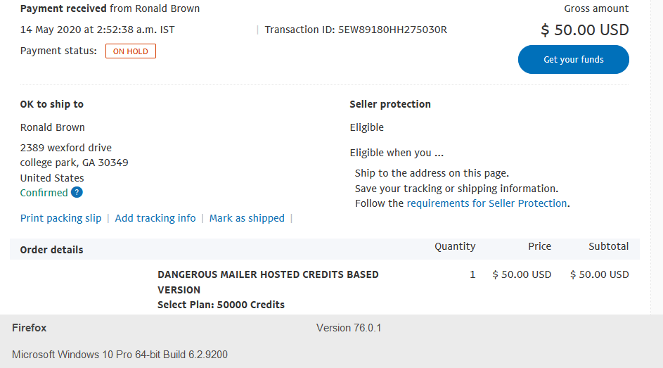
Task: Click the 2389 wexford drive address line
Action: (66, 148)
